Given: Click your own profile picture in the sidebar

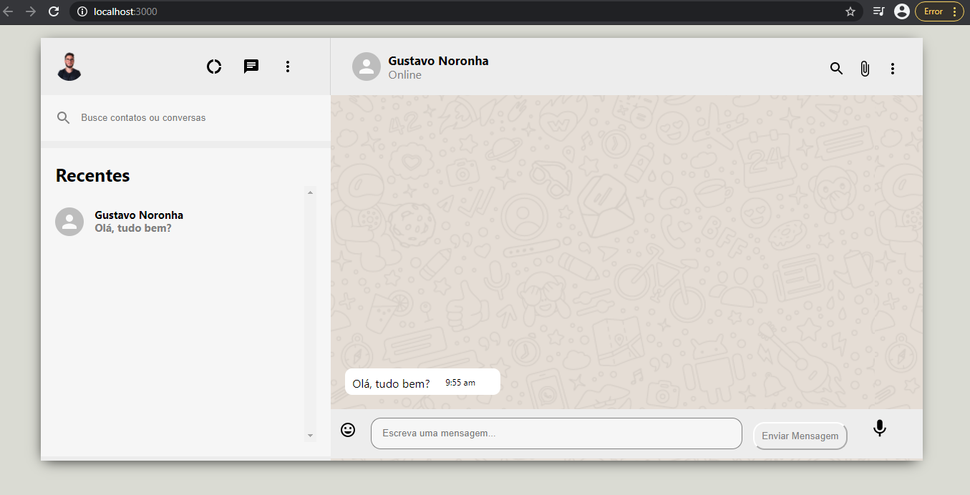Looking at the screenshot, I should point(69,66).
